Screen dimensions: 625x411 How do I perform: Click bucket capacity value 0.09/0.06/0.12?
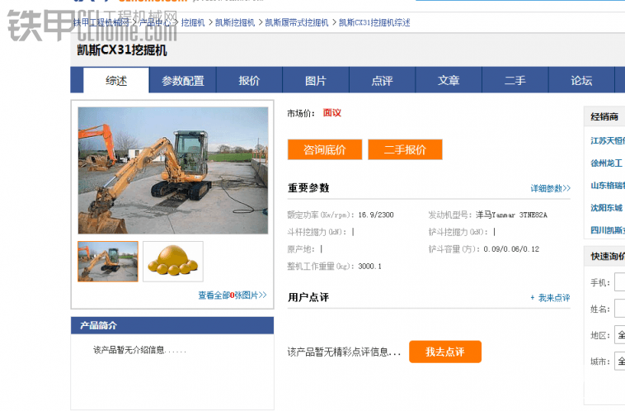[511, 249]
